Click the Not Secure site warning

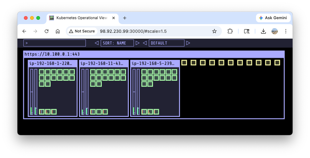[82, 31]
